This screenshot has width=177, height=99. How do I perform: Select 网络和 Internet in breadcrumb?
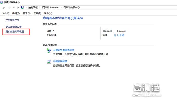51,7
